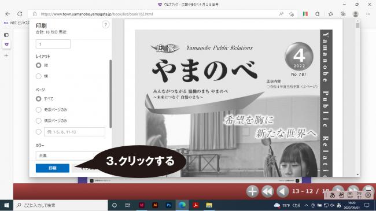Open the volume icon in system tray
Screen dimensions: 376x211
333,205
